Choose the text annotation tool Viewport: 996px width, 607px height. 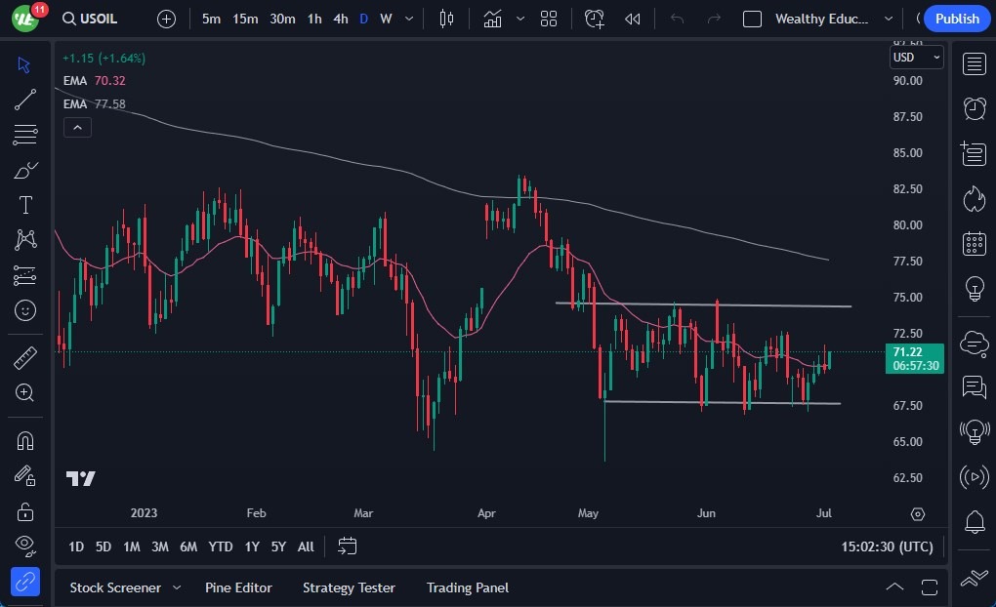point(25,205)
